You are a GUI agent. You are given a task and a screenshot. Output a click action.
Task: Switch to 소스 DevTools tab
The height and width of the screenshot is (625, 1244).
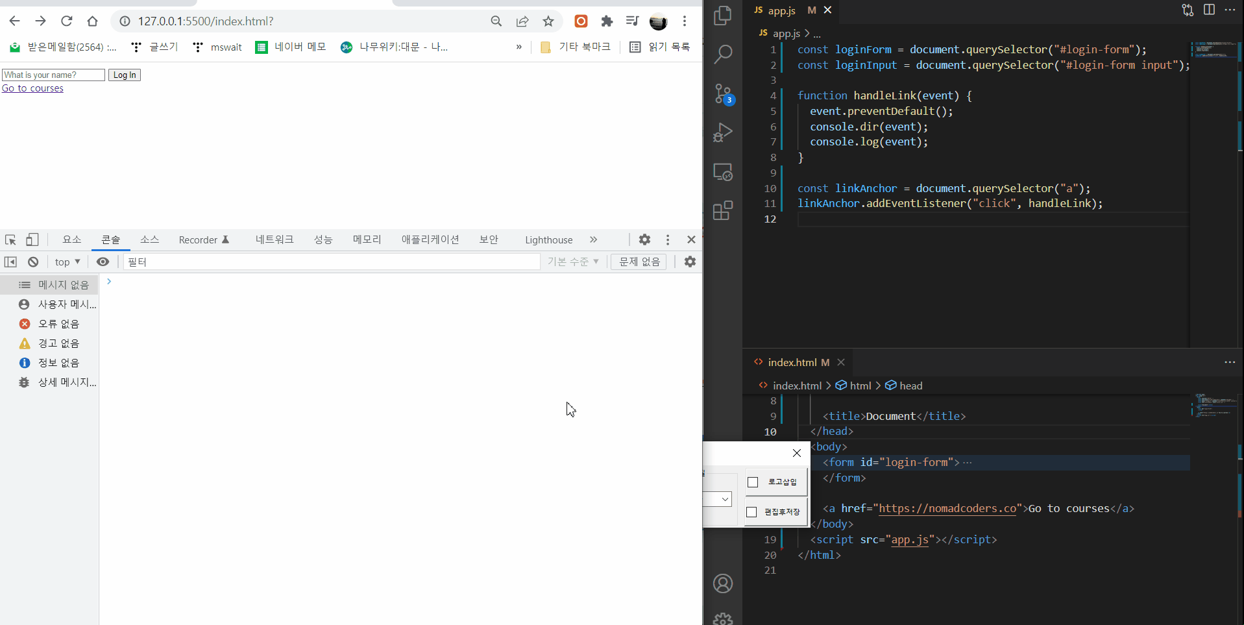pos(149,239)
